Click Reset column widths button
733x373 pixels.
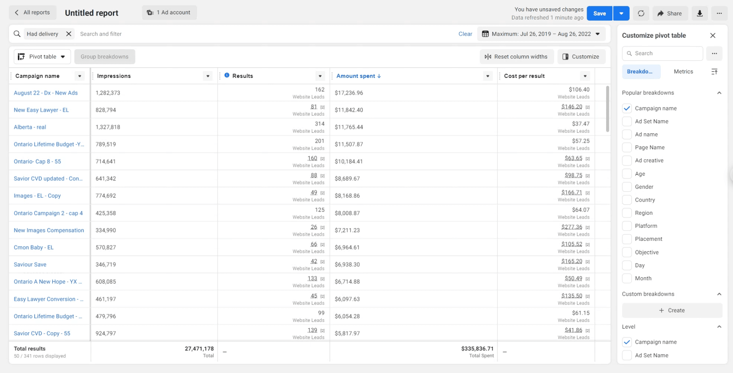coord(516,57)
